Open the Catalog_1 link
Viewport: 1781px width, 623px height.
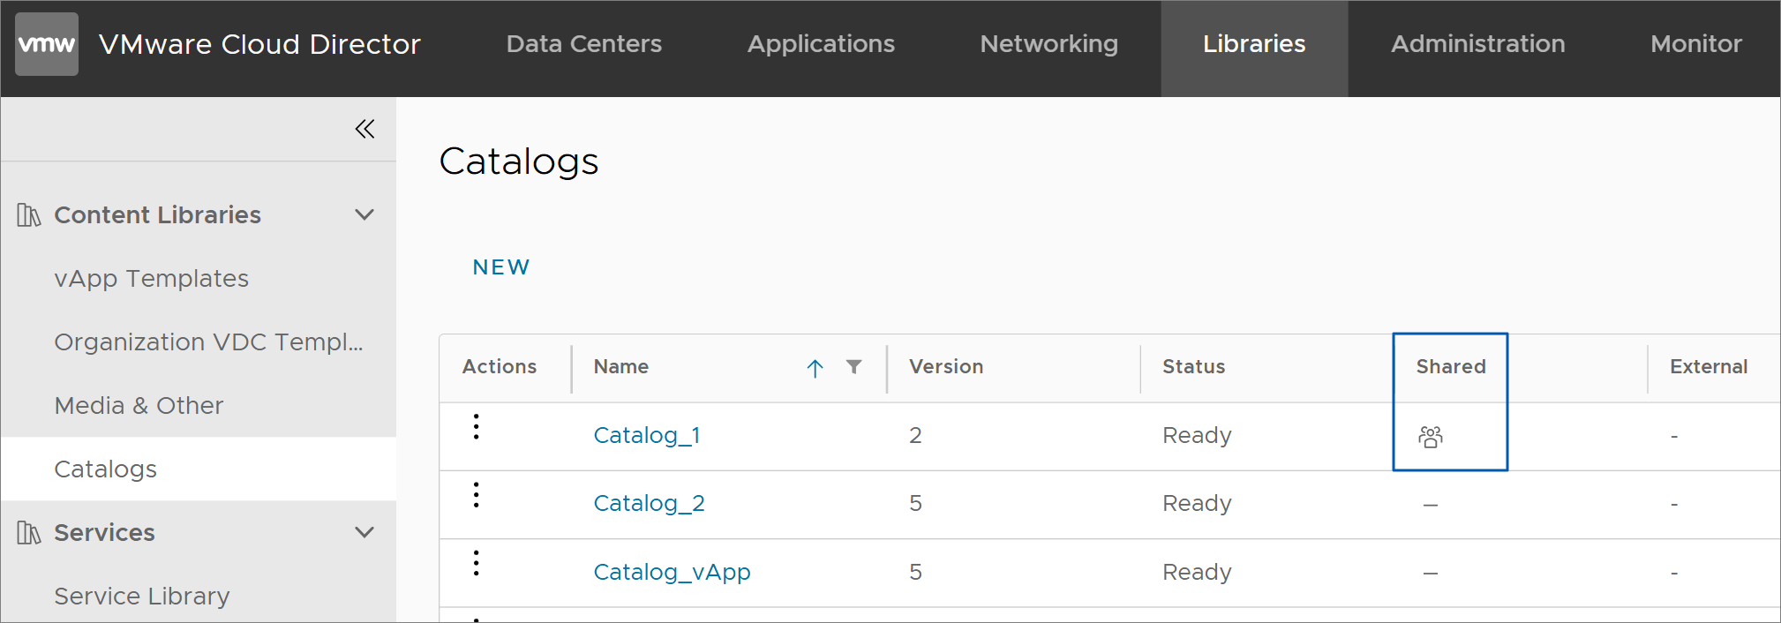(647, 435)
